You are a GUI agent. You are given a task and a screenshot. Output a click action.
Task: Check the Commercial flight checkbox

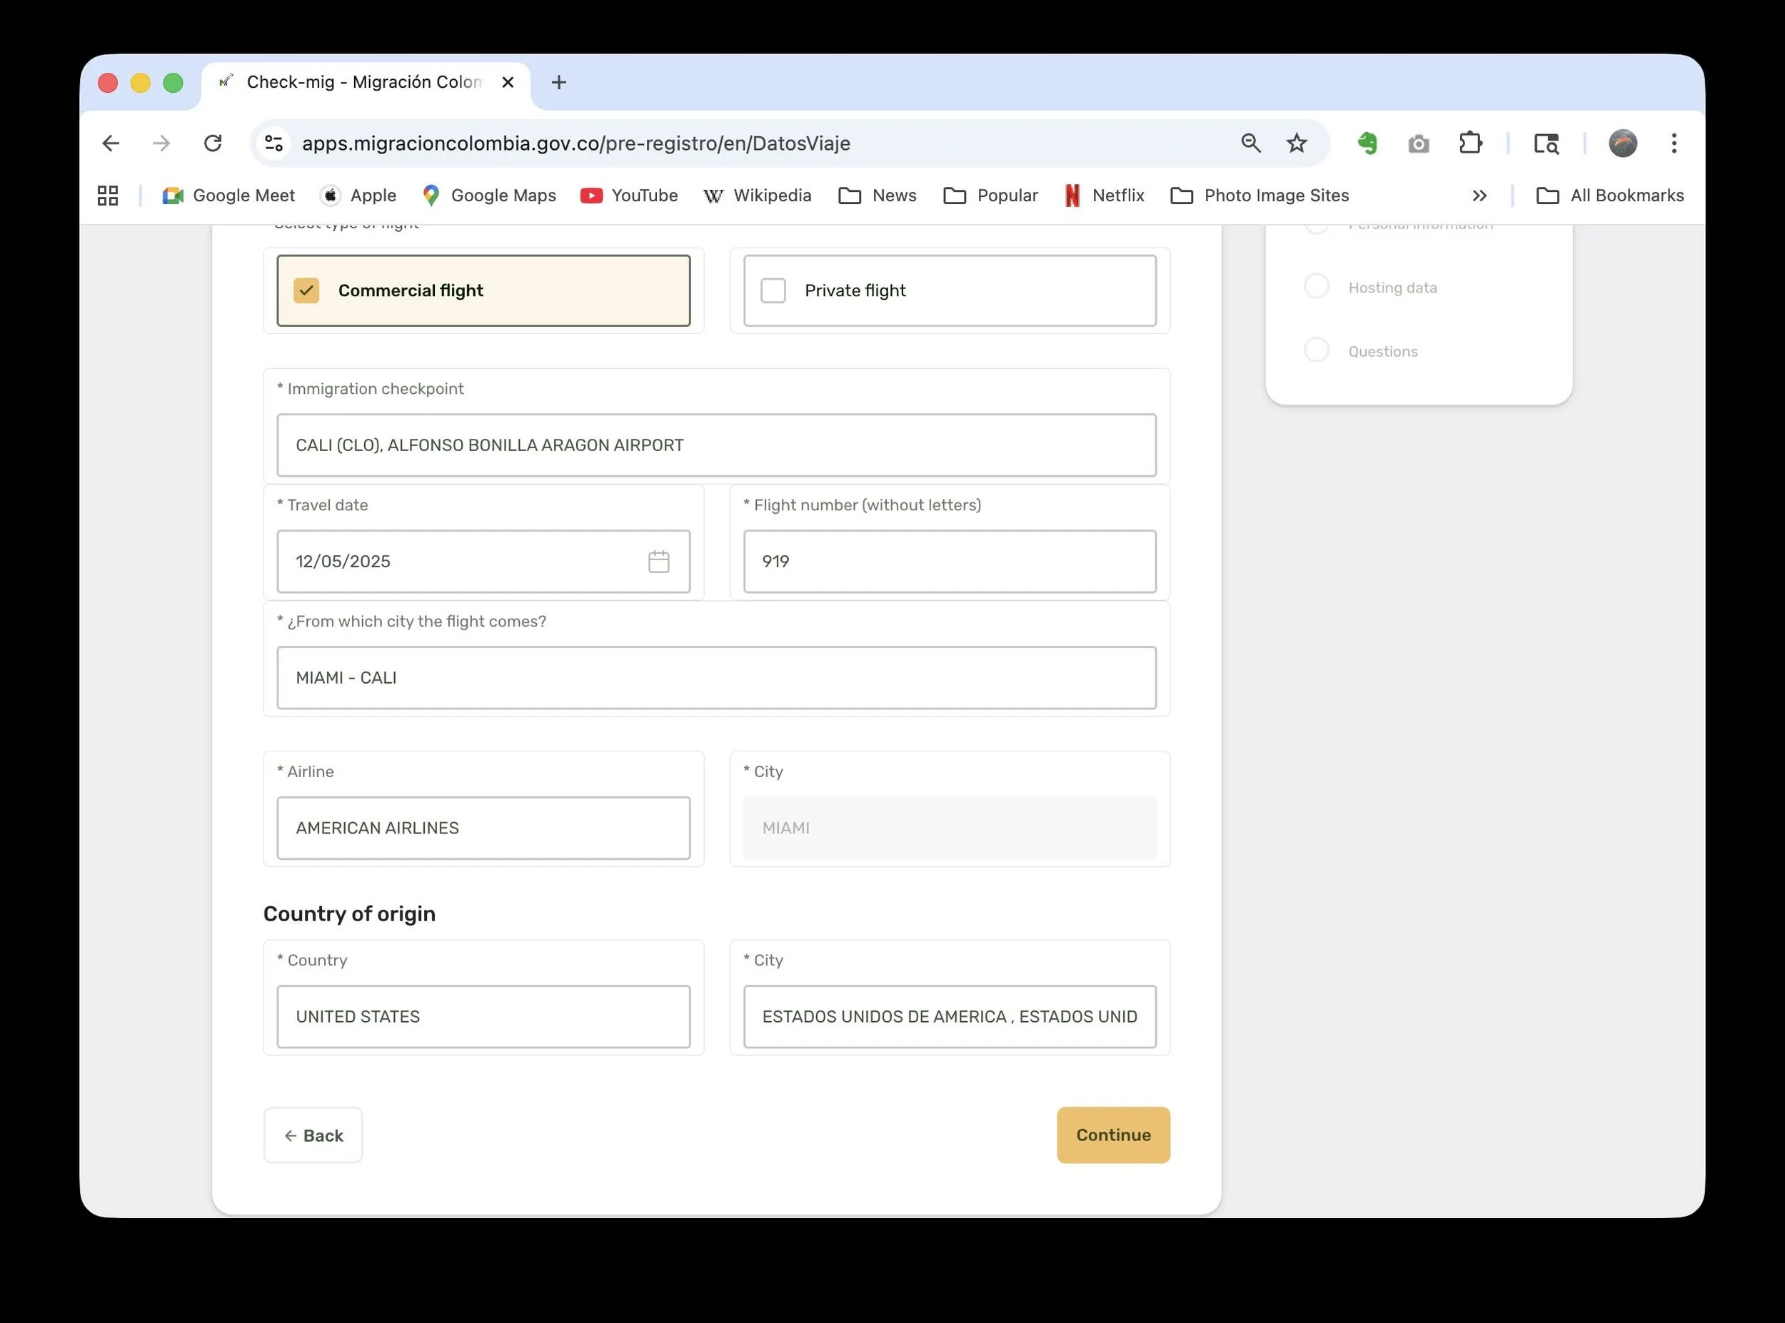click(306, 290)
